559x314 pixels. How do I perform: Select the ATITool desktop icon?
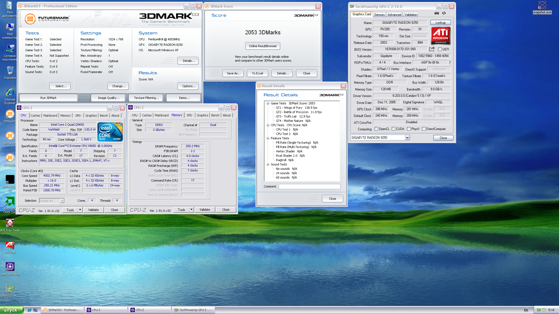10,247
